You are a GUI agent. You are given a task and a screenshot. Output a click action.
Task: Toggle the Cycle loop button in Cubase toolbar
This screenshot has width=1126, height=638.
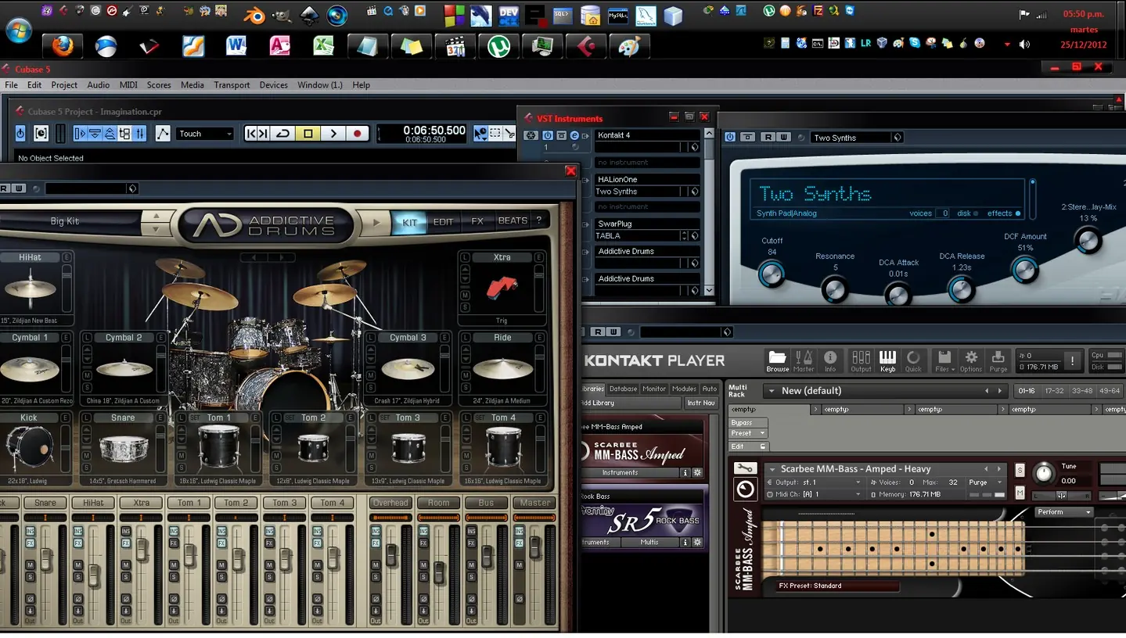(x=283, y=134)
